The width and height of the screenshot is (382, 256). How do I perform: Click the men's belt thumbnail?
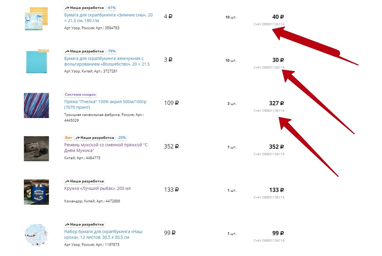coord(36,149)
